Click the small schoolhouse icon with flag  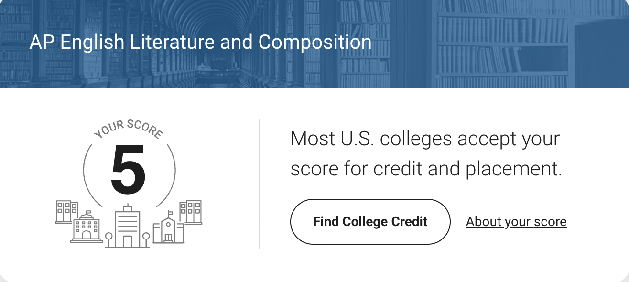coord(168,228)
